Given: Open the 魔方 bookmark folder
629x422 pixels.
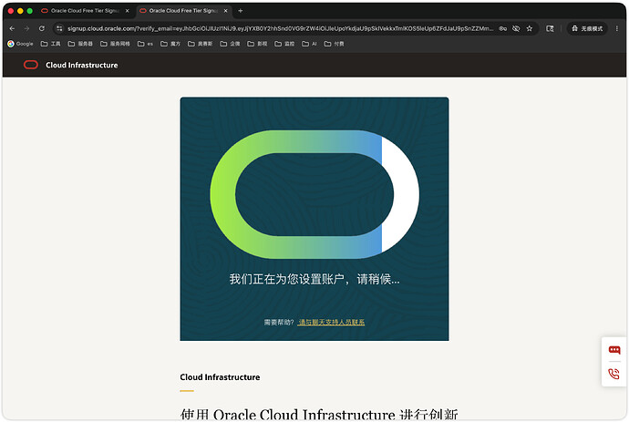Looking at the screenshot, I should (170, 44).
